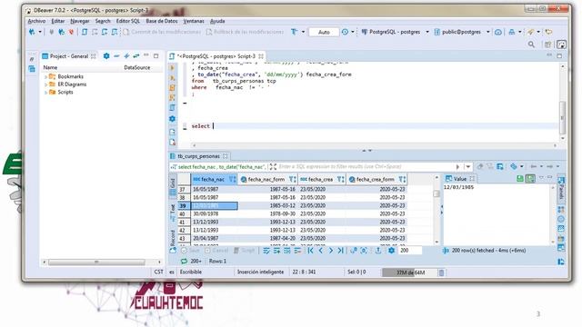Open the Editor SQL menu
This screenshot has width=582, height=327.
pyautogui.click(x=128, y=21)
